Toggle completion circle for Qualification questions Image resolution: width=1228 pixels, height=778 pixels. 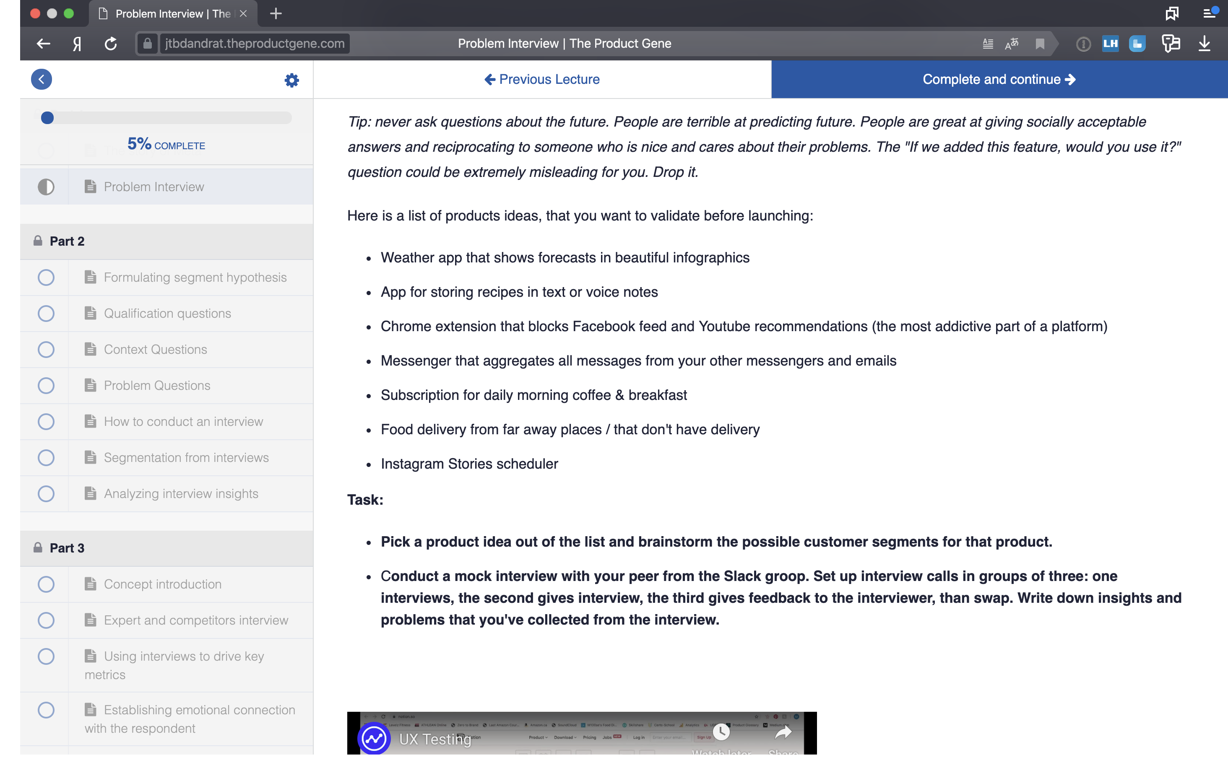tap(46, 314)
